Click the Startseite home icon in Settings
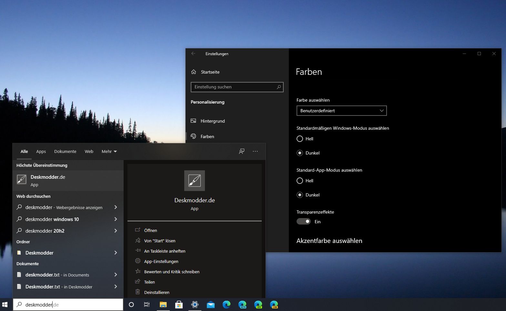506x311 pixels. coord(194,72)
